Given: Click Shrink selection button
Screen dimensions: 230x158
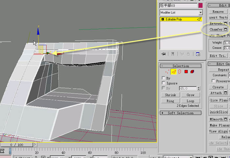Looking at the screenshot, I should tap(170, 95).
